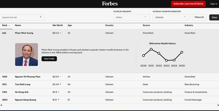Click the $2.8 B net worth value

pos(56,76)
